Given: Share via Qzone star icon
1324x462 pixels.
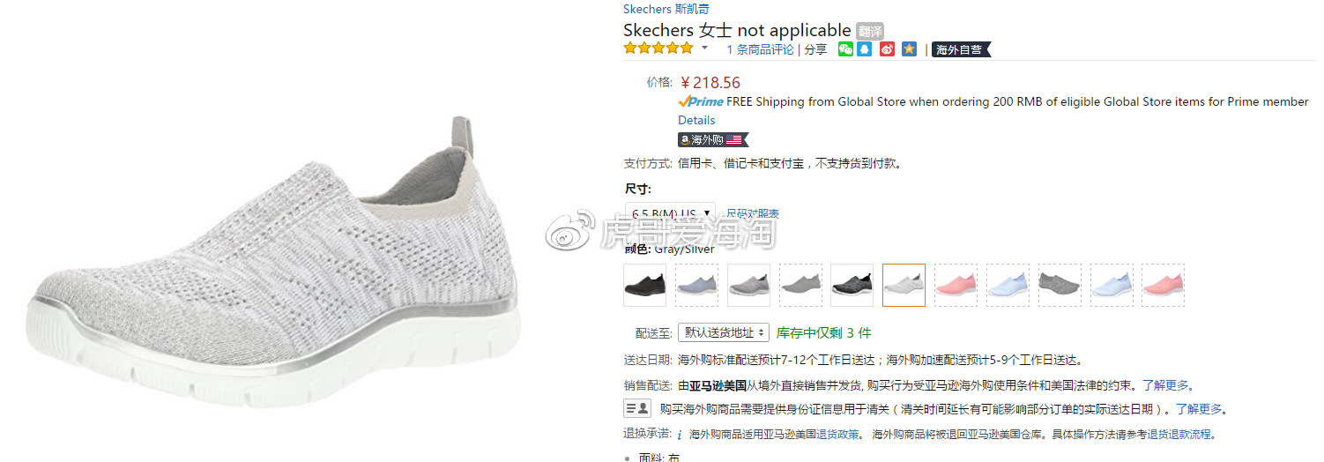Looking at the screenshot, I should tap(909, 49).
